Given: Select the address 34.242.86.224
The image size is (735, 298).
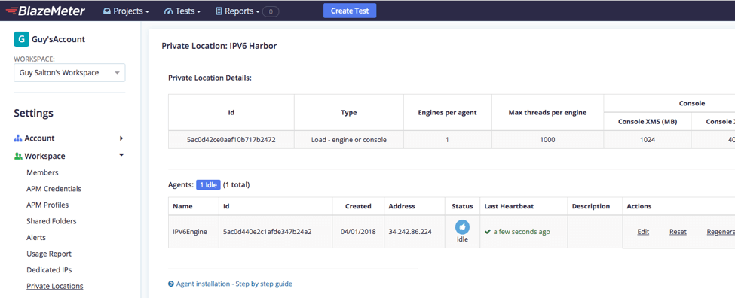Looking at the screenshot, I should [x=411, y=232].
